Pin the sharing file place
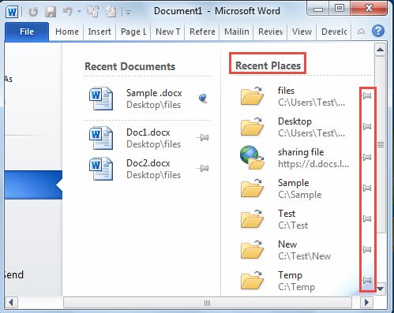 point(367,157)
